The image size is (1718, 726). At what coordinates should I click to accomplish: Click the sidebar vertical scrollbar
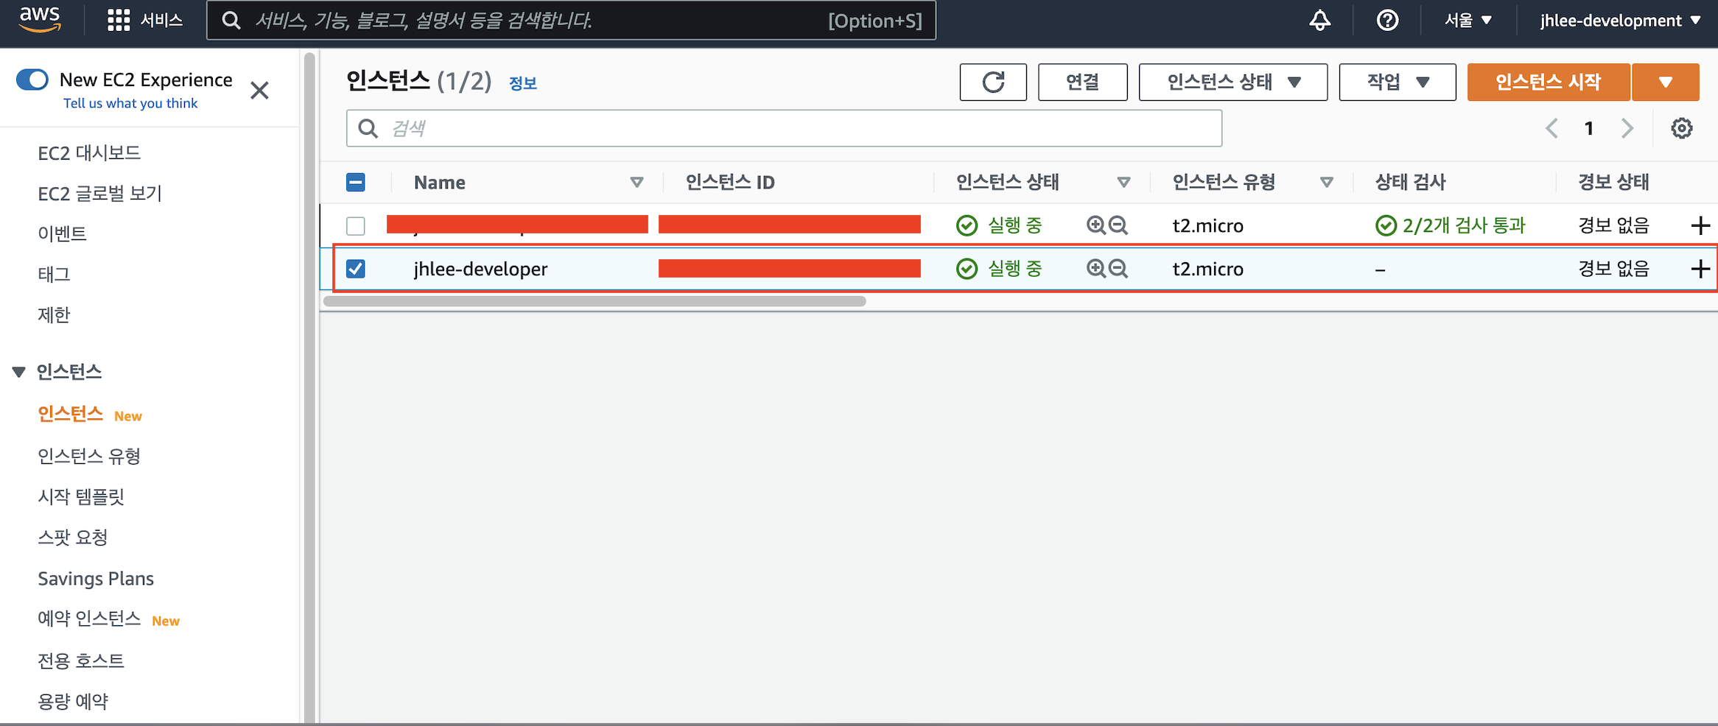[309, 387]
